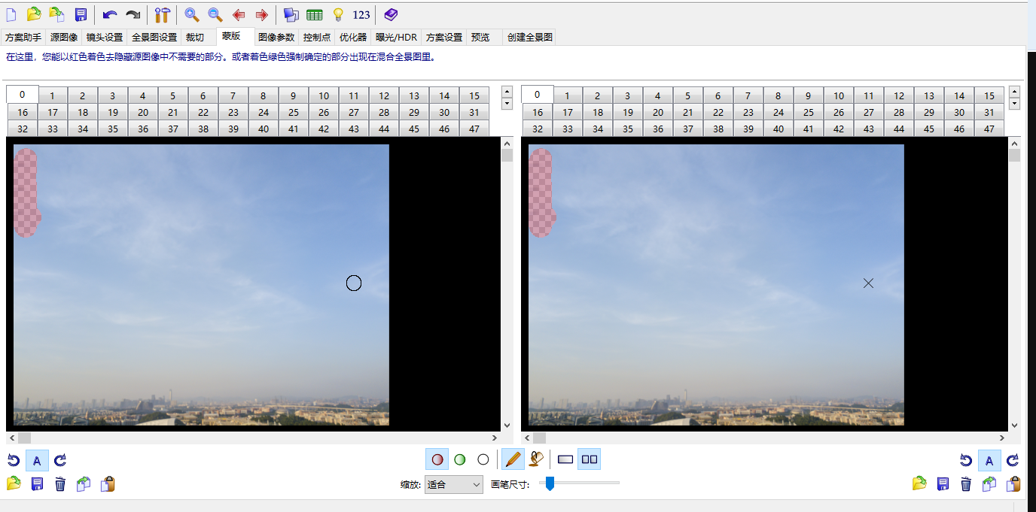The image size is (1036, 512).
Task: Switch to the 源图像 tab
Action: [x=64, y=37]
